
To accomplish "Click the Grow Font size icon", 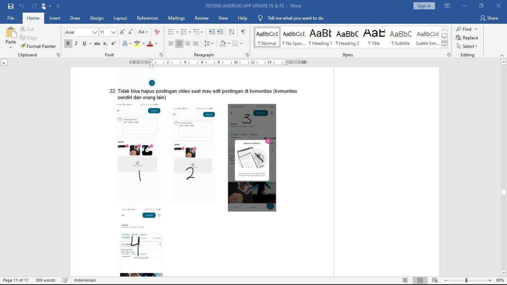I will tap(122, 32).
